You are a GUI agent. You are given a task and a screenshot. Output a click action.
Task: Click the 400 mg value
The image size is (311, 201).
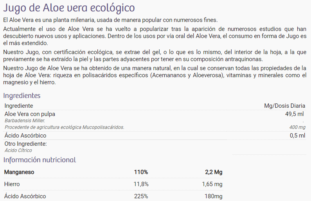[x=297, y=127]
